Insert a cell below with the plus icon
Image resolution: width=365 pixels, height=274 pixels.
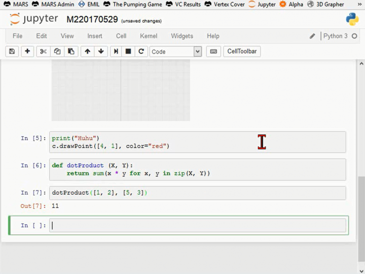(27, 51)
